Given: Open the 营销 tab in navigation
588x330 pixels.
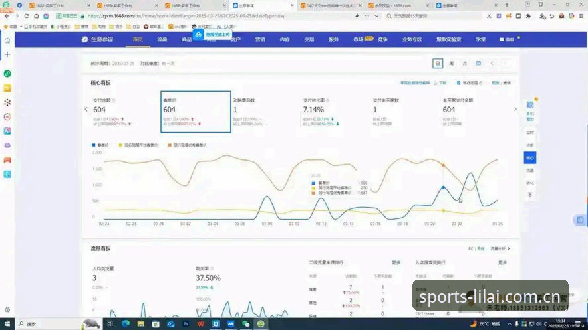Looking at the screenshot, I should [x=260, y=39].
